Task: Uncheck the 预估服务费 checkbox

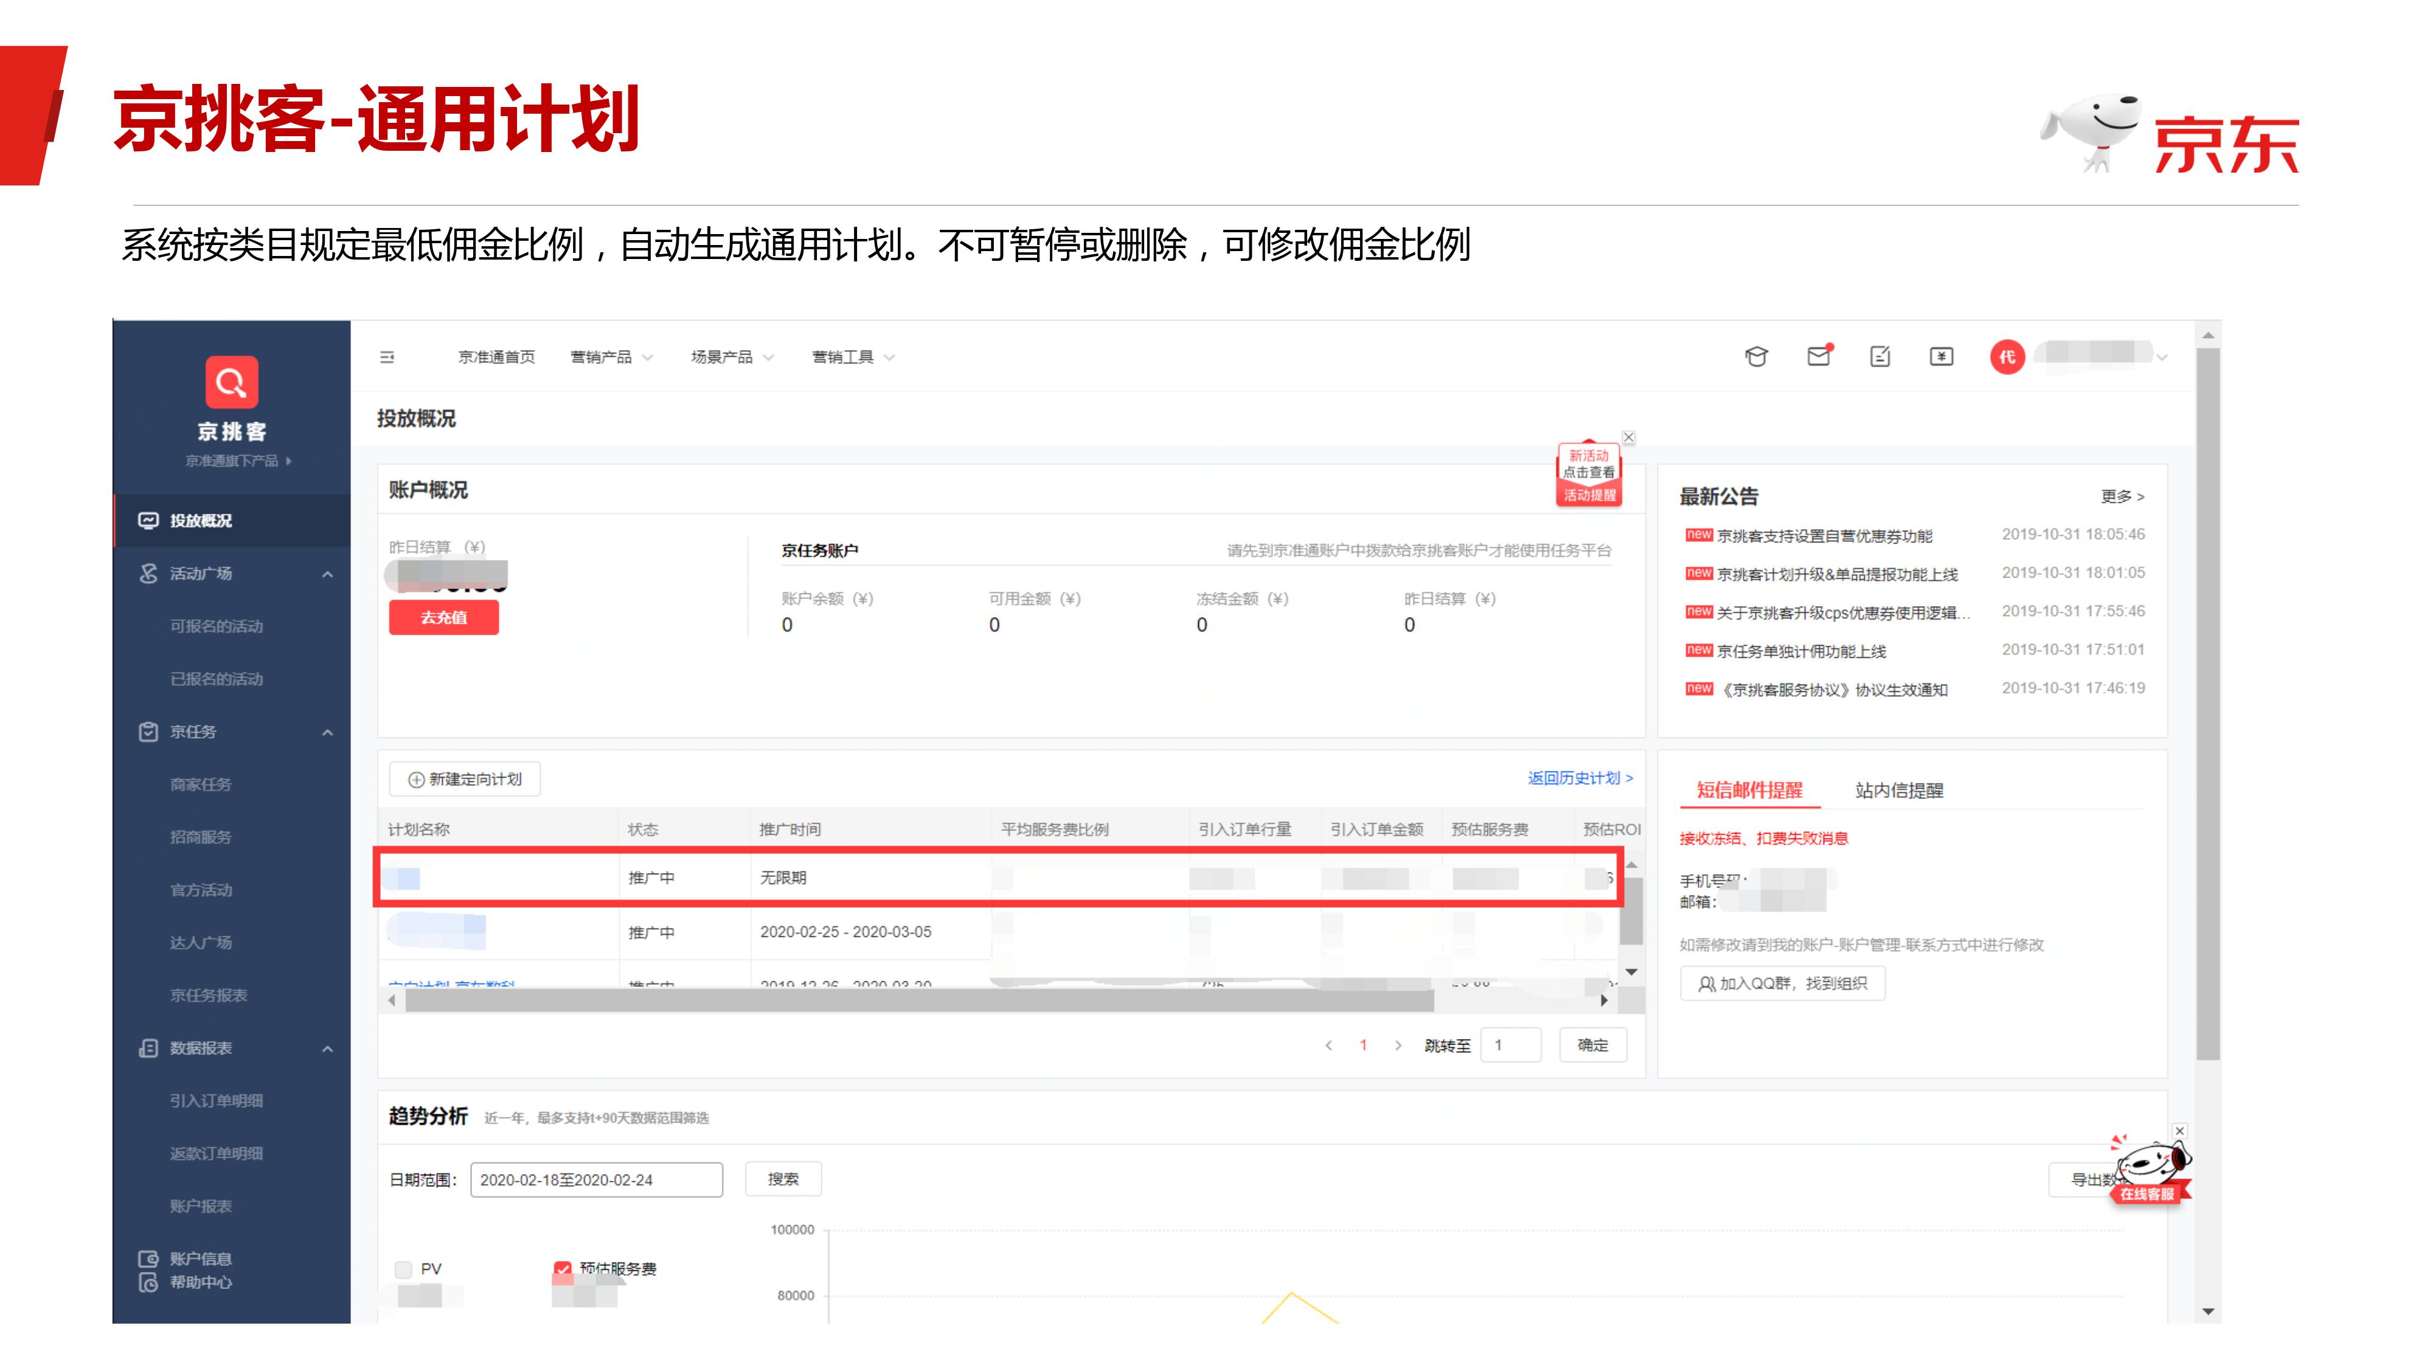Action: [x=563, y=1269]
